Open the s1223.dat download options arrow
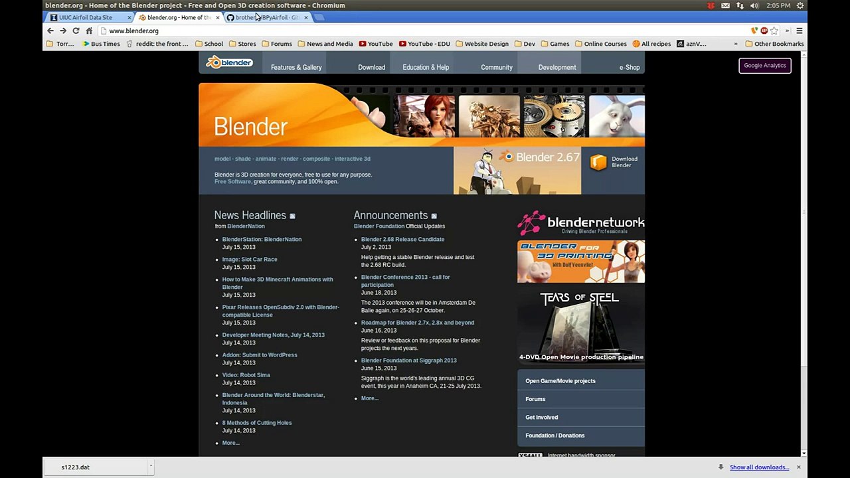The image size is (850, 478). pyautogui.click(x=151, y=467)
